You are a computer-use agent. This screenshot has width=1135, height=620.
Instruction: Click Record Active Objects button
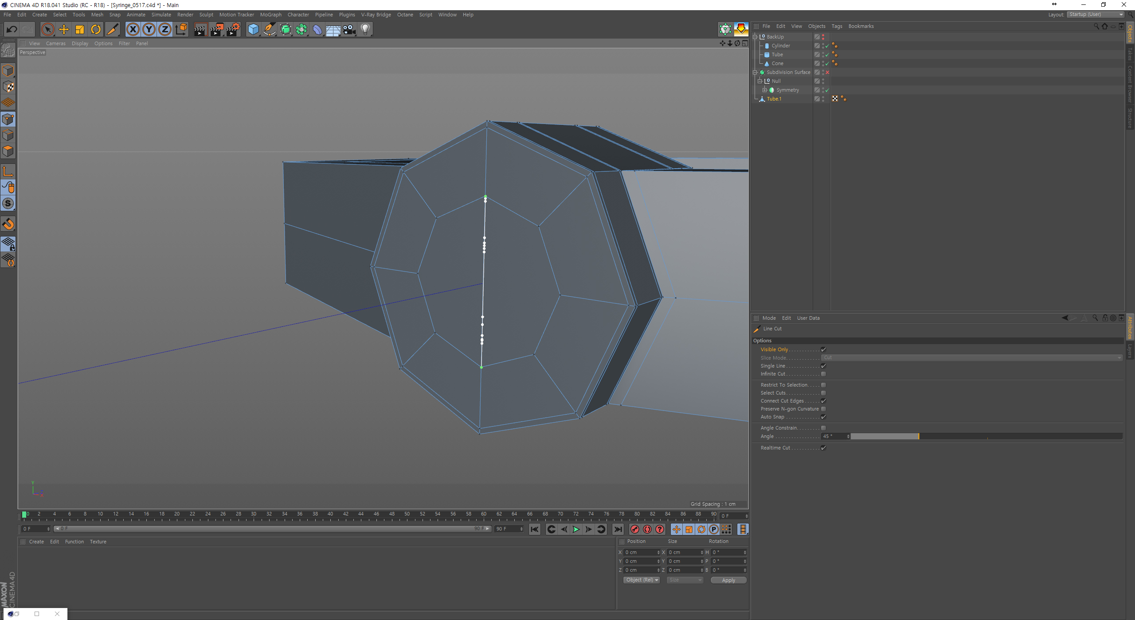635,529
